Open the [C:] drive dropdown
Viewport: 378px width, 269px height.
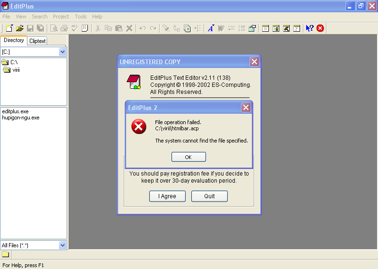pyautogui.click(x=62, y=52)
